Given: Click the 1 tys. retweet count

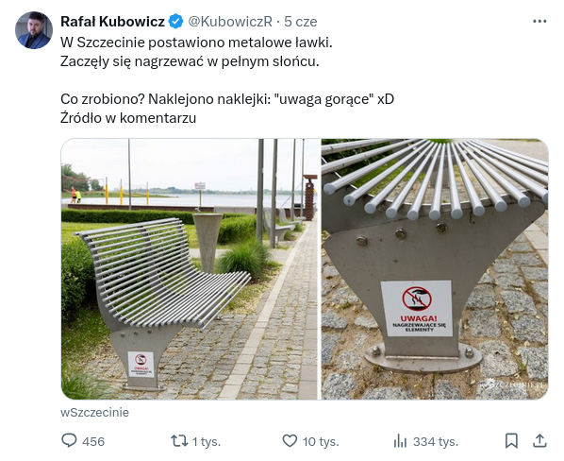Looking at the screenshot, I should (207, 441).
